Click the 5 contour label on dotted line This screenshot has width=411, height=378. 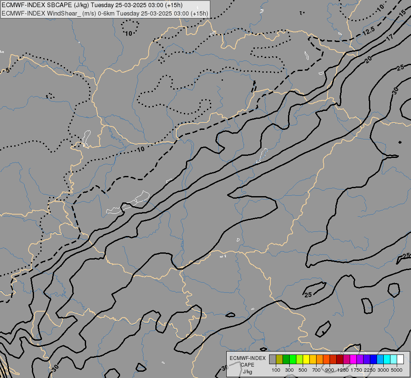tap(8, 70)
